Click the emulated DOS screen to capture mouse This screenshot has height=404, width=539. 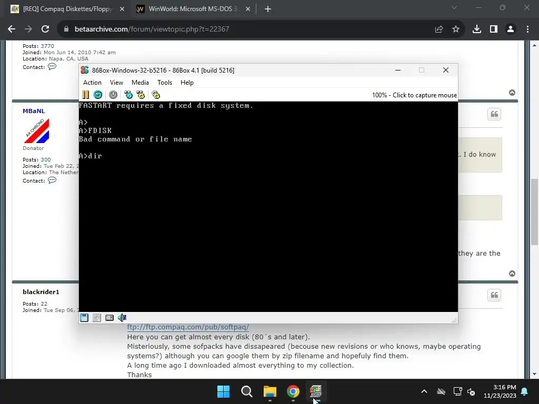point(268,206)
